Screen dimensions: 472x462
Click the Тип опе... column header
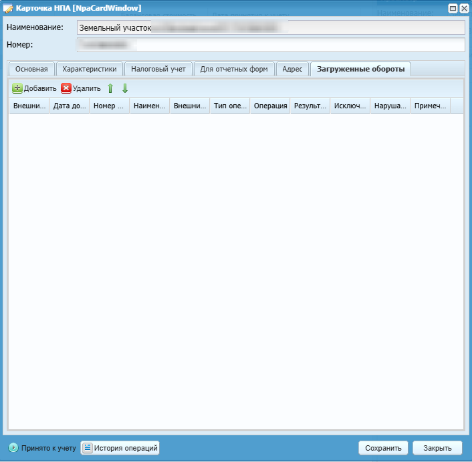229,106
